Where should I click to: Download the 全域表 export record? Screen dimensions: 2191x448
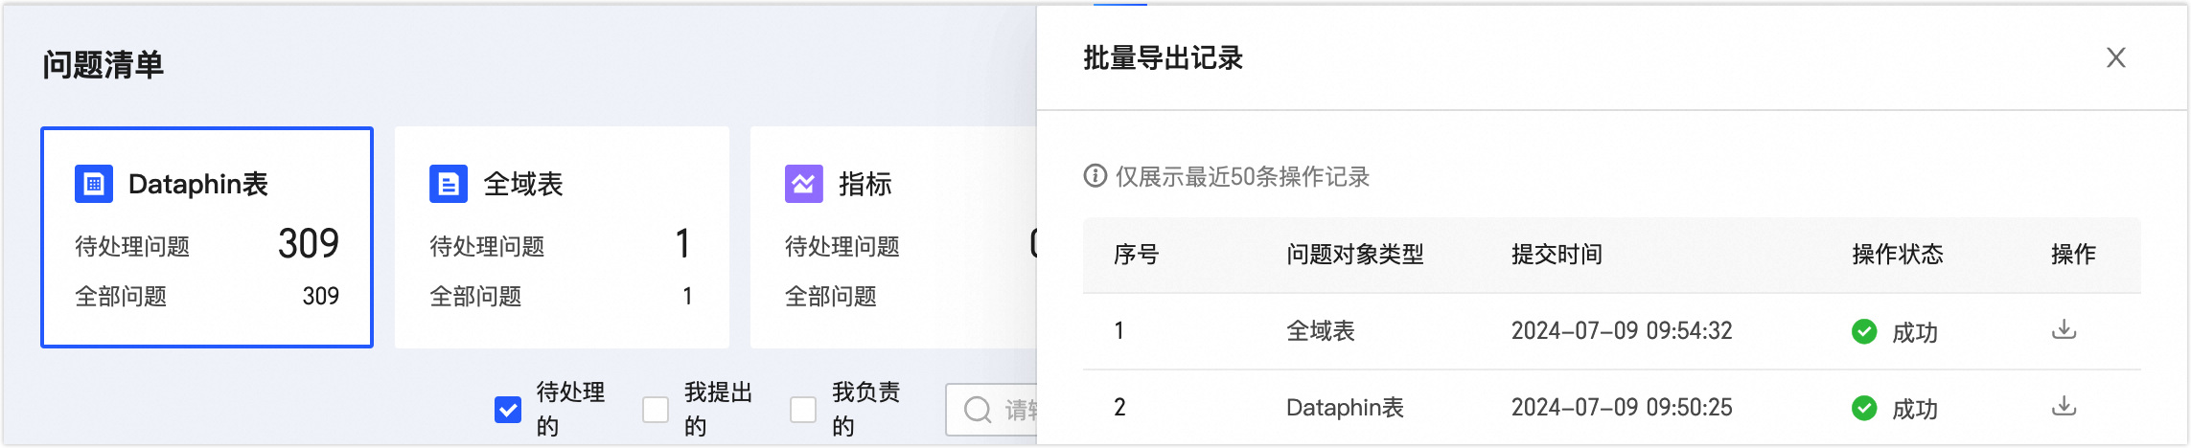click(x=2064, y=330)
